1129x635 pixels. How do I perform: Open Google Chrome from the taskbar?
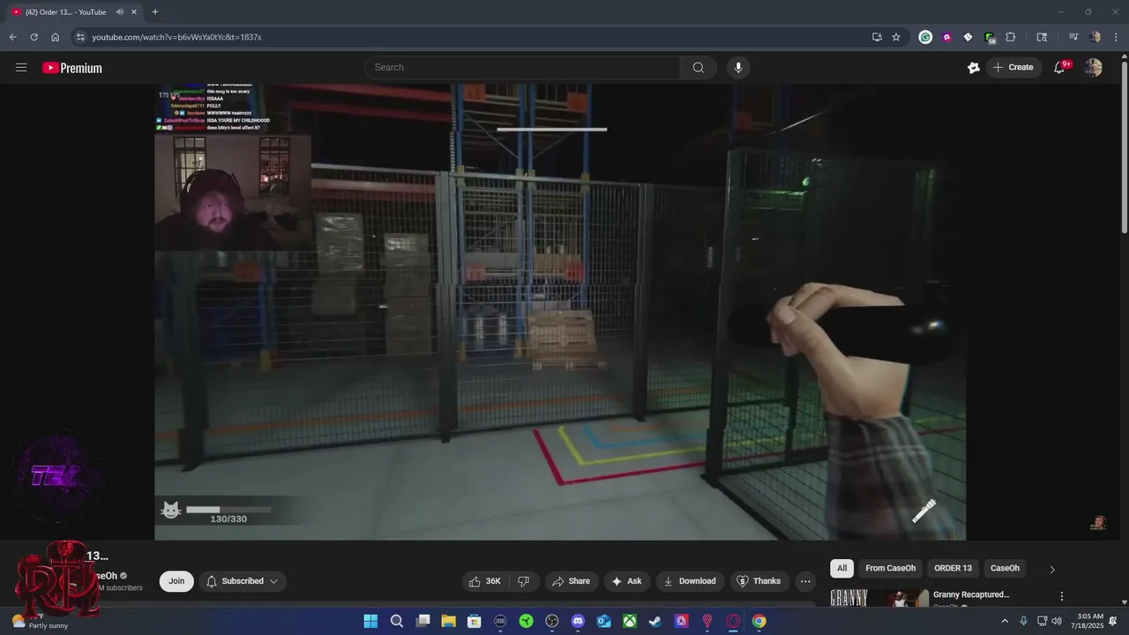759,621
